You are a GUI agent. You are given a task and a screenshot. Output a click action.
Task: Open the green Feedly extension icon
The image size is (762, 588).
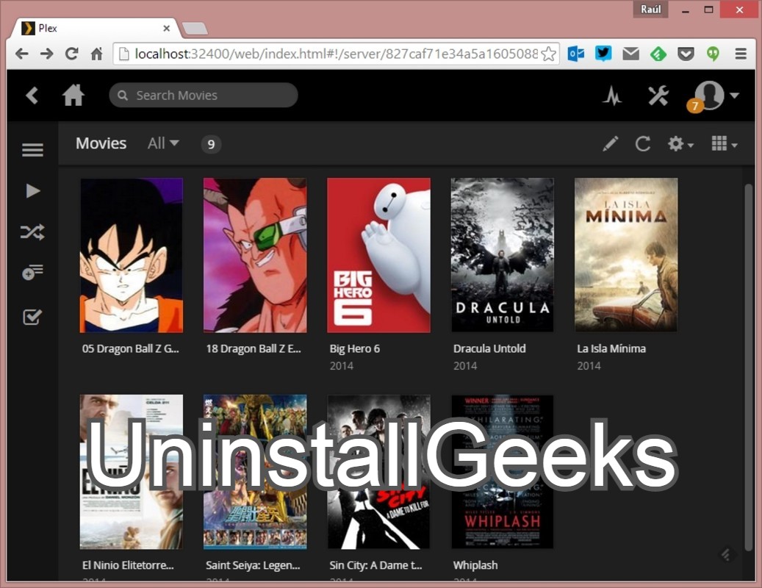click(x=658, y=54)
